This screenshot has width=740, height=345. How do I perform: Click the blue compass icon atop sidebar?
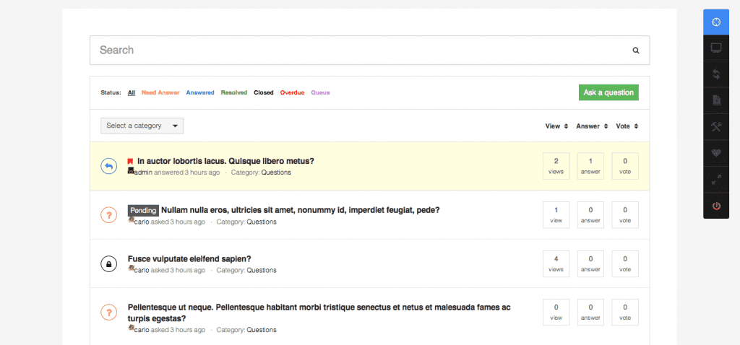(716, 22)
